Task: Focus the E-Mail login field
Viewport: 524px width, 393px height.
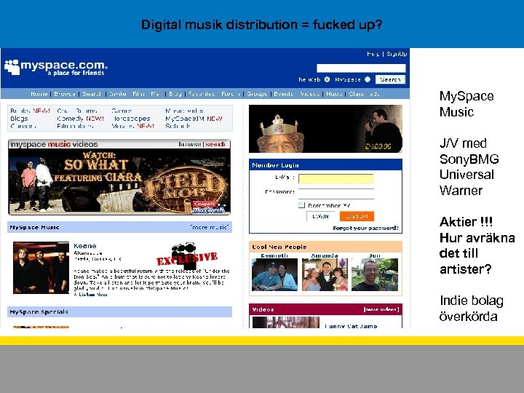Action: (x=336, y=179)
